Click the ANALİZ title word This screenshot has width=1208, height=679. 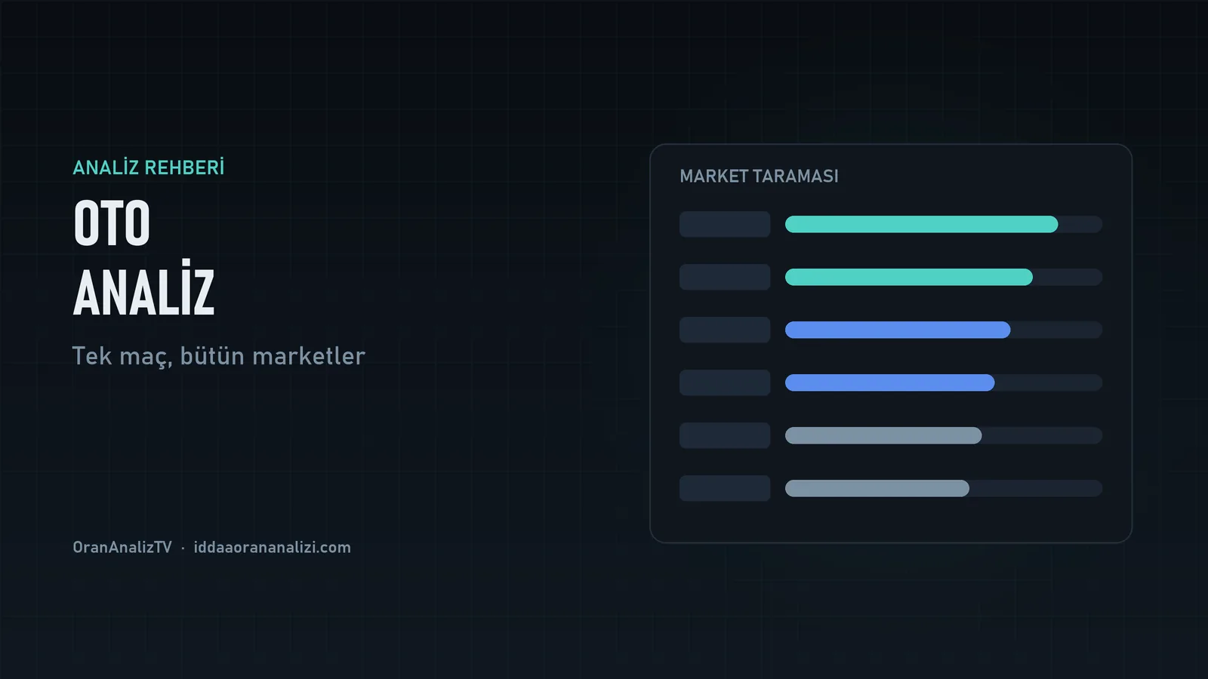(144, 289)
